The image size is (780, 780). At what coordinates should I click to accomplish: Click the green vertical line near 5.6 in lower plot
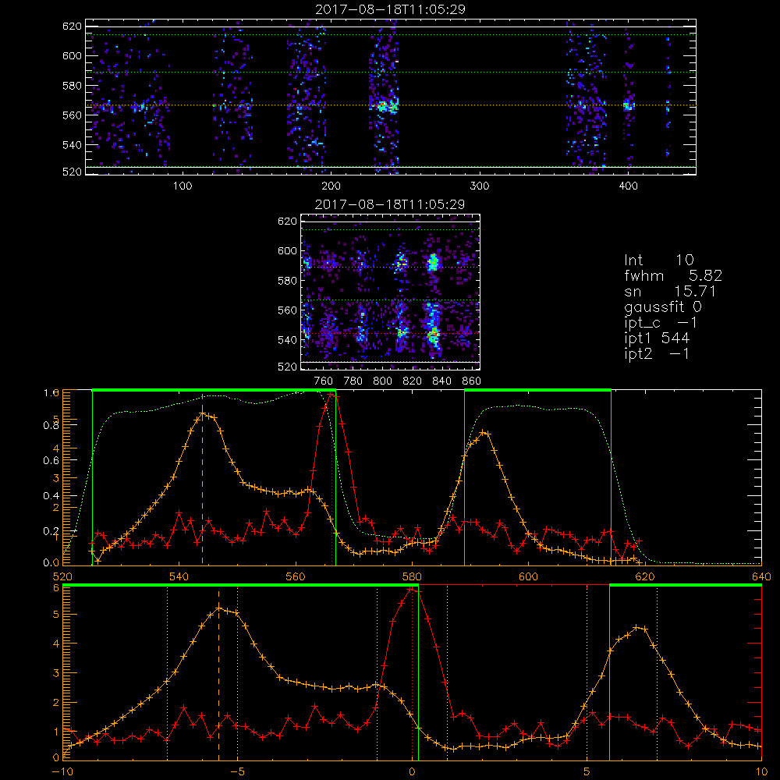pyautogui.click(x=609, y=673)
